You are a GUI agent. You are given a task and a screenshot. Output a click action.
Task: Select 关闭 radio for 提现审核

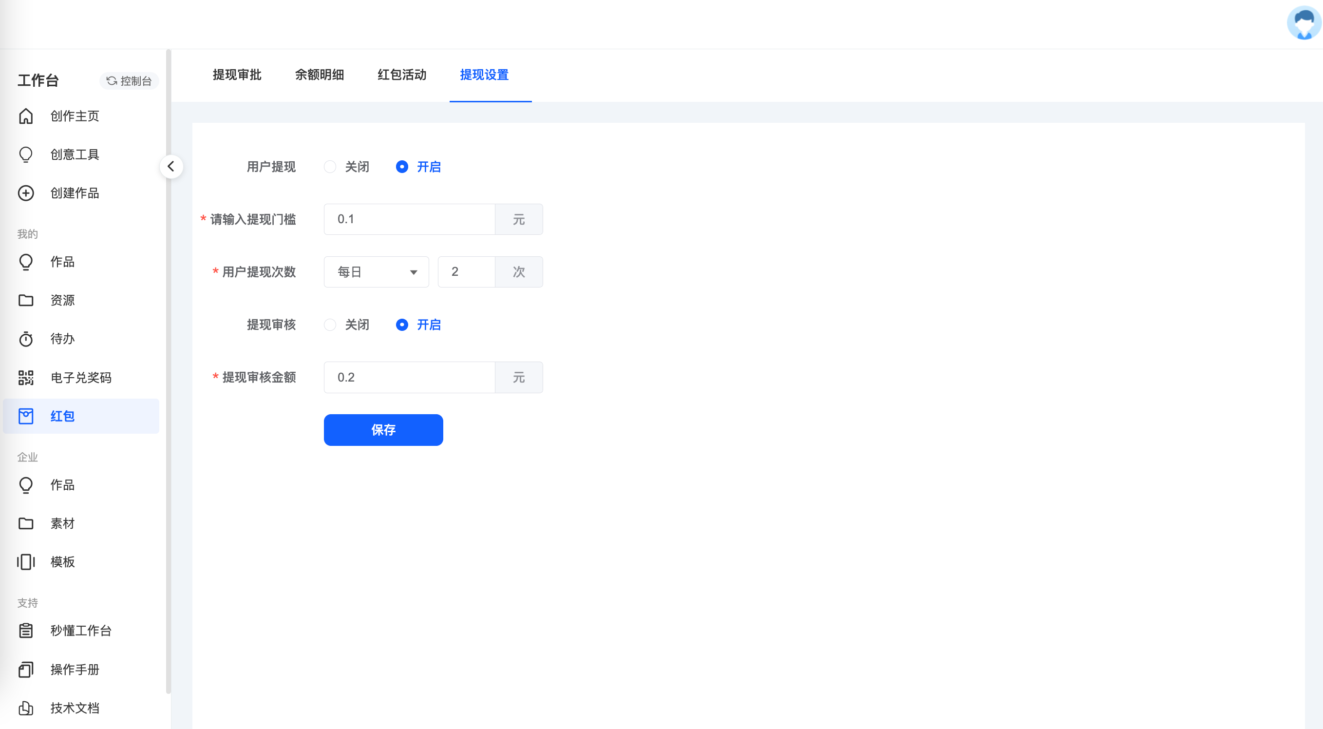point(330,325)
